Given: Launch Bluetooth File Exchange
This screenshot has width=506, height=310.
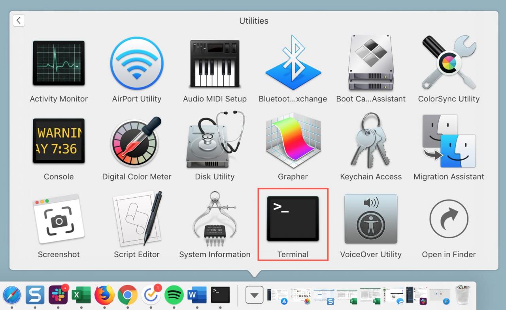Looking at the screenshot, I should (x=293, y=63).
